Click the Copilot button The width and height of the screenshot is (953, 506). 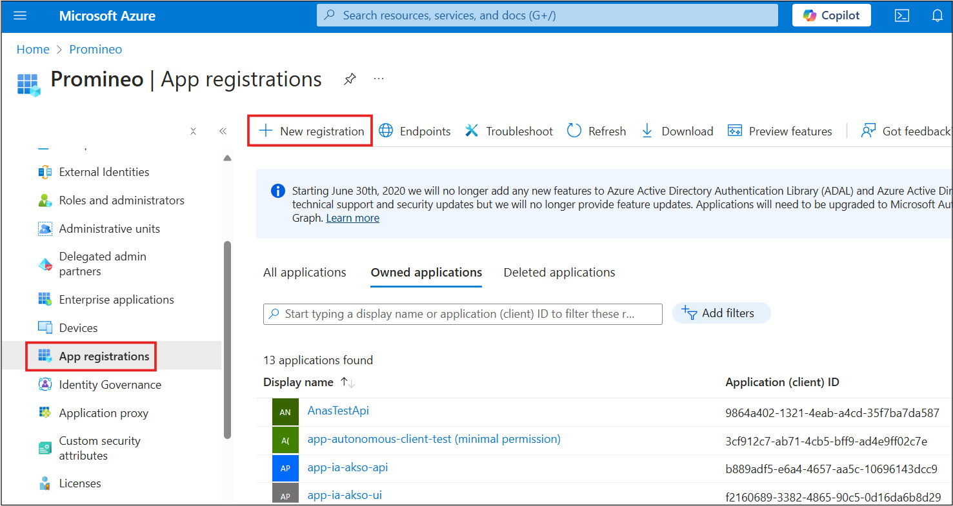pyautogui.click(x=832, y=15)
